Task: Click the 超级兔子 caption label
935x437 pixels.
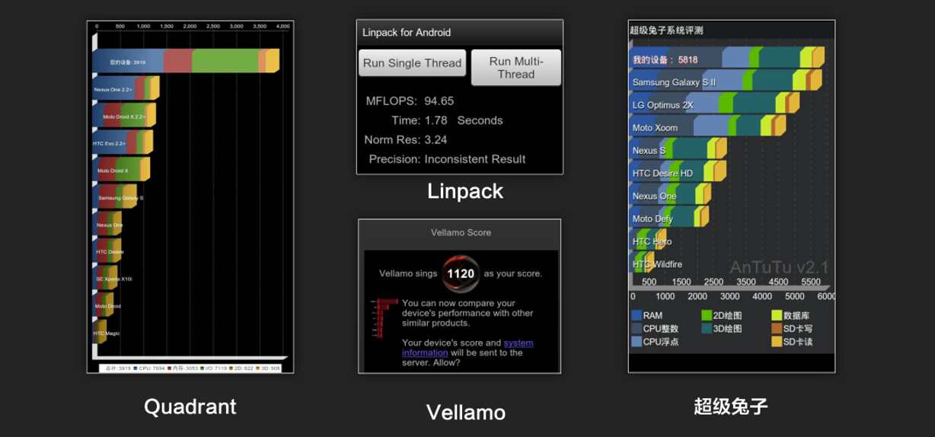Action: click(x=731, y=407)
